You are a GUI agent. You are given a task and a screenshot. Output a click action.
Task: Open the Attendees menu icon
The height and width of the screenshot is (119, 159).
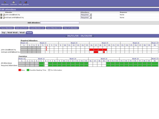pos(5,3)
